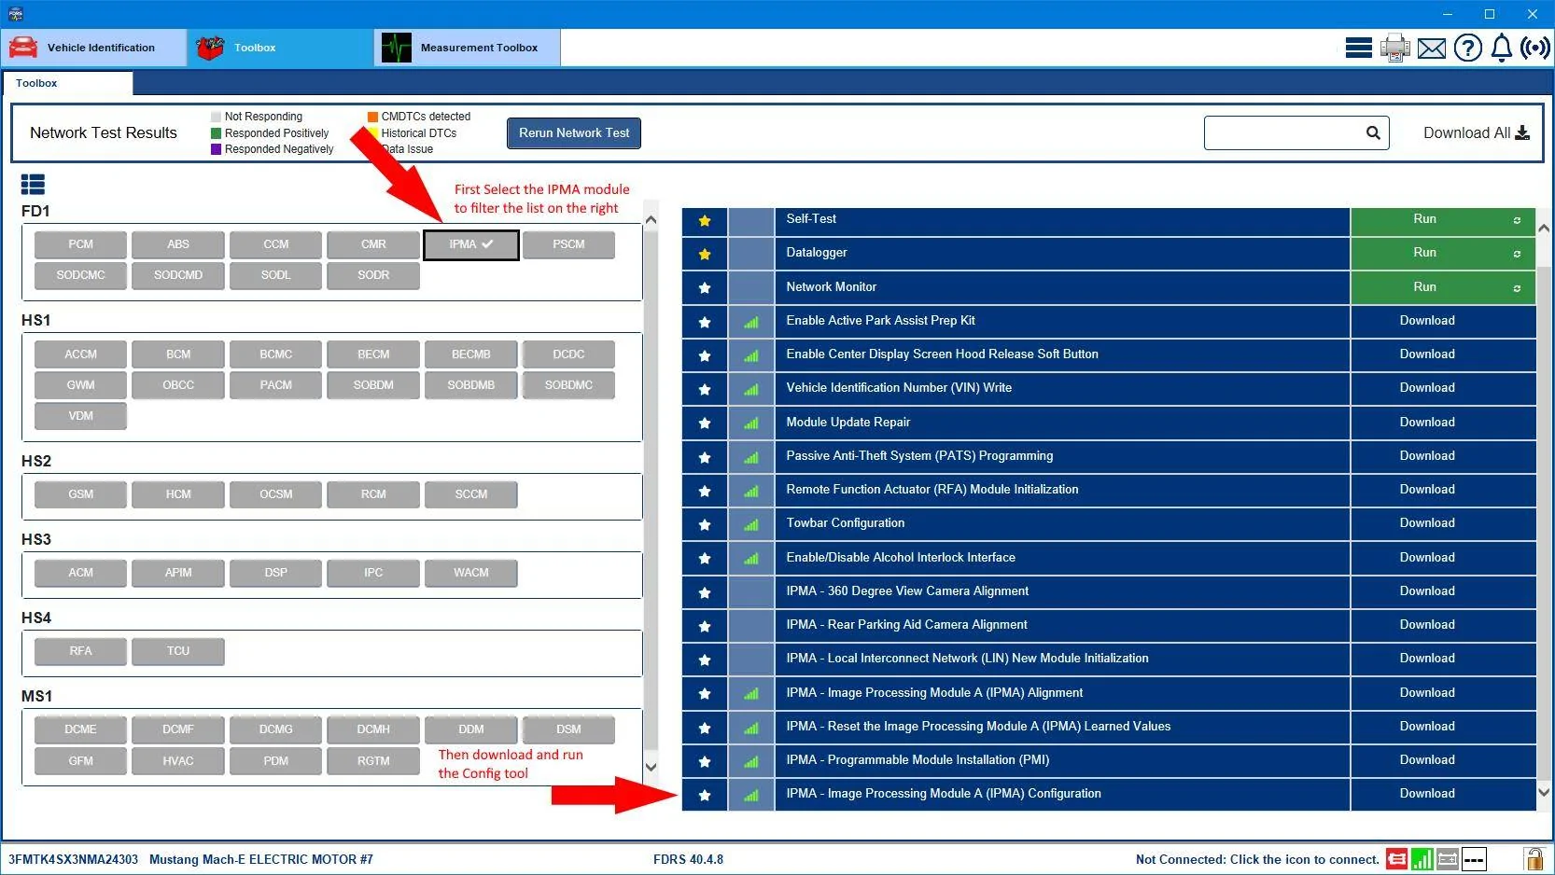This screenshot has height=875, width=1555.
Task: Select the PSCM module button
Action: click(x=568, y=244)
